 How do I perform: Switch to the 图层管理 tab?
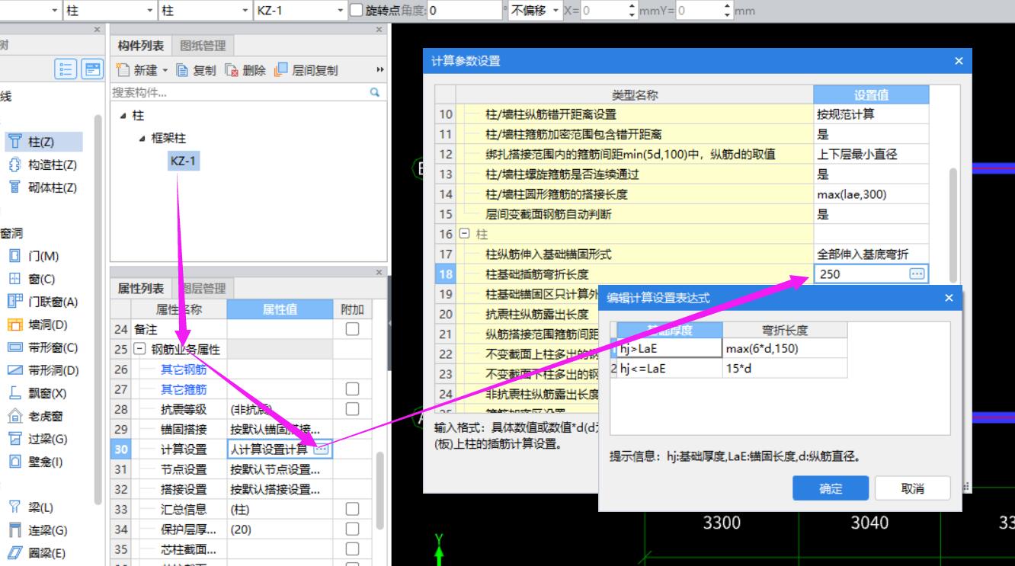203,289
